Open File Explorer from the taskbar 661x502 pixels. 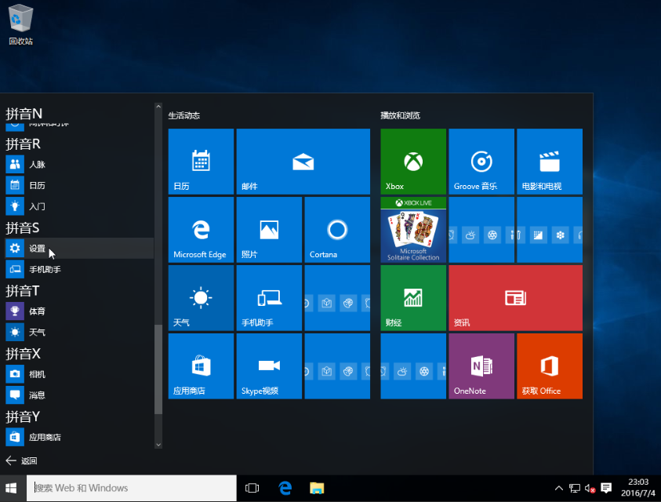(316, 487)
